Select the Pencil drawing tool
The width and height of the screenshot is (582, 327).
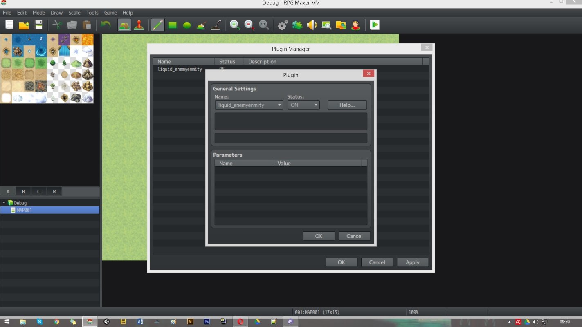tap(157, 25)
